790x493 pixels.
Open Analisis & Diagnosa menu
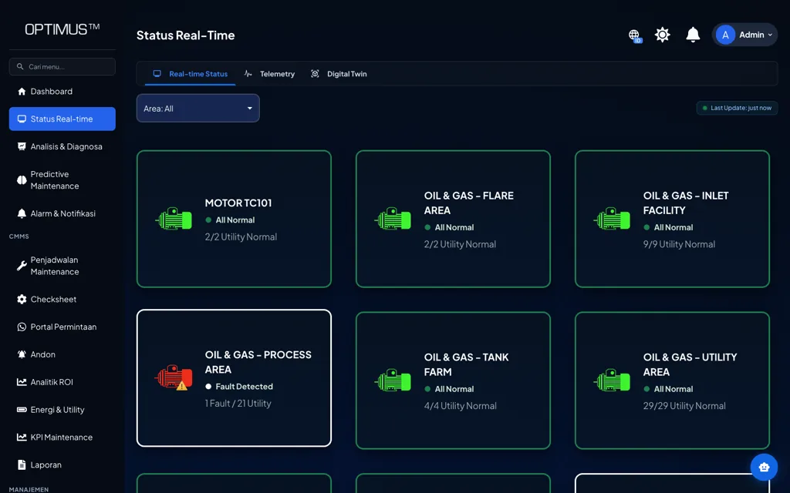[62, 147]
